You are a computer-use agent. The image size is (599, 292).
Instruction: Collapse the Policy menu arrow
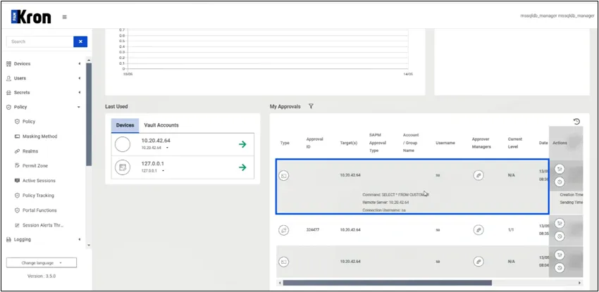pos(79,107)
